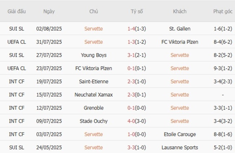Click the 8-8(1-6) corner kick stat

point(223,134)
